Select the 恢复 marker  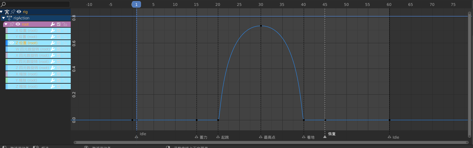coord(325,137)
